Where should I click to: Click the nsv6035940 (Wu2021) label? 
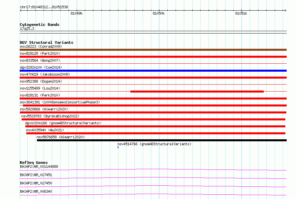[x=45, y=130]
